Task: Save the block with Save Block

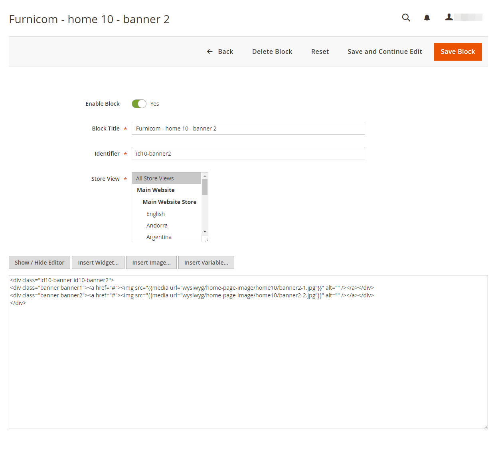Action: click(x=458, y=51)
